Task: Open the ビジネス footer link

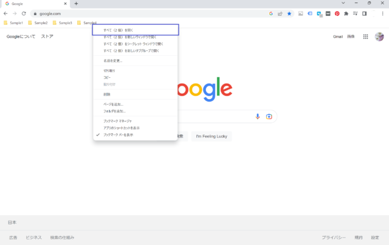Action: click(x=34, y=238)
